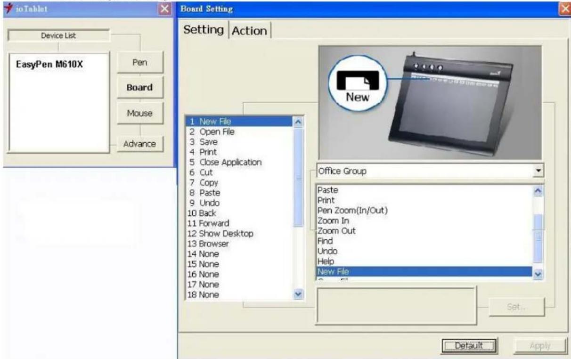Select hotkey 12 Show Desktop
Screen dimensions: 571x359
pos(239,234)
